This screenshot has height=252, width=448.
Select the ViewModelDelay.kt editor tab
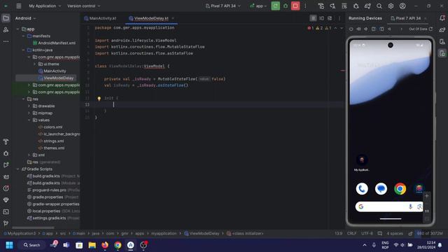[148, 18]
